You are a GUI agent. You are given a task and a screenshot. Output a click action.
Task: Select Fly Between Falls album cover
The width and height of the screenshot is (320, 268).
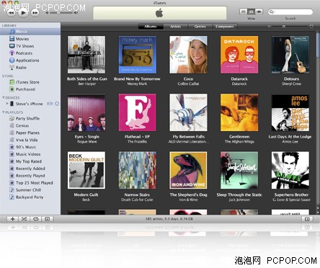tap(188, 112)
